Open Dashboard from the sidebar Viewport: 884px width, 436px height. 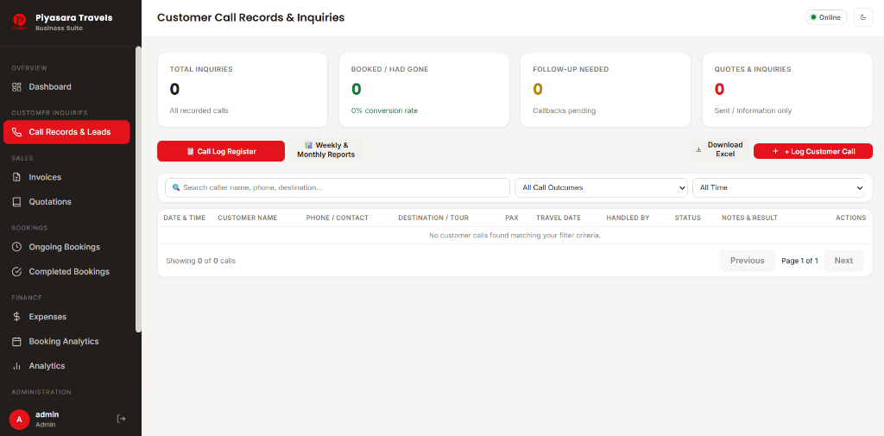[x=66, y=87]
